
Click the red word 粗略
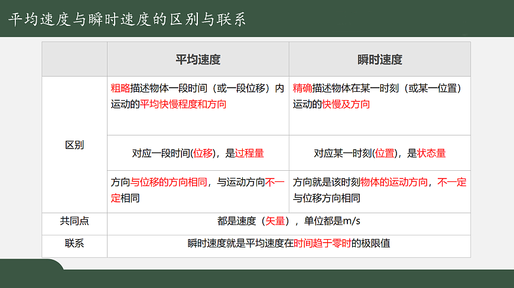pyautogui.click(x=121, y=88)
